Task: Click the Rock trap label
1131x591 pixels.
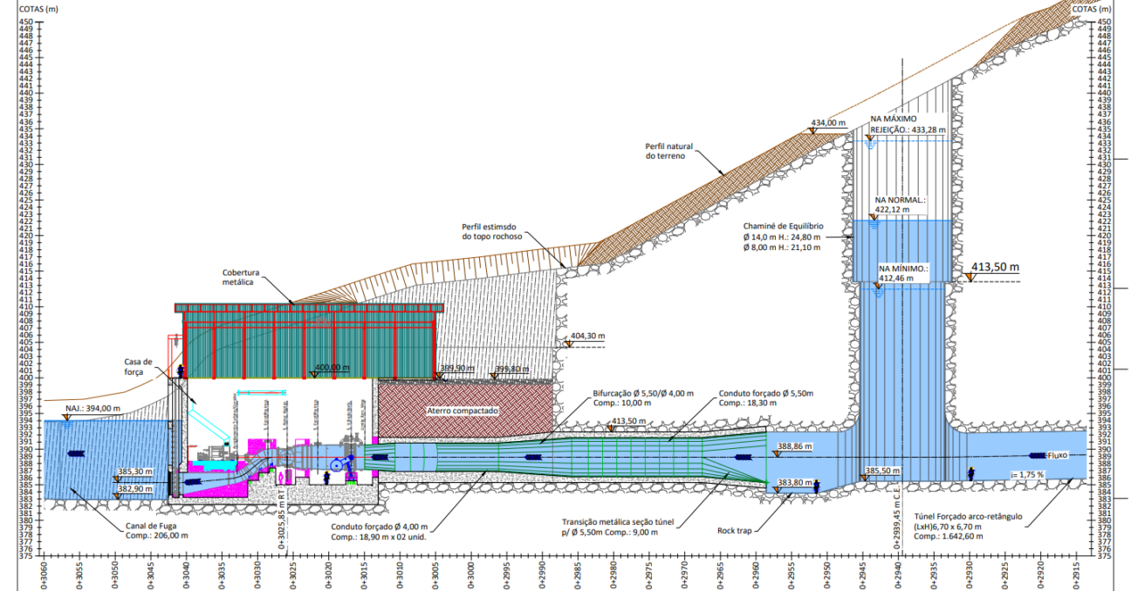Action: (737, 529)
